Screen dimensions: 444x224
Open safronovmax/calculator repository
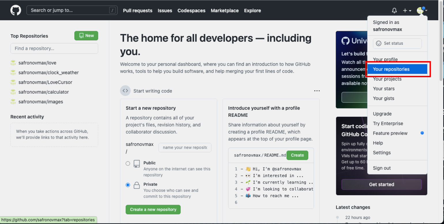[x=44, y=92]
